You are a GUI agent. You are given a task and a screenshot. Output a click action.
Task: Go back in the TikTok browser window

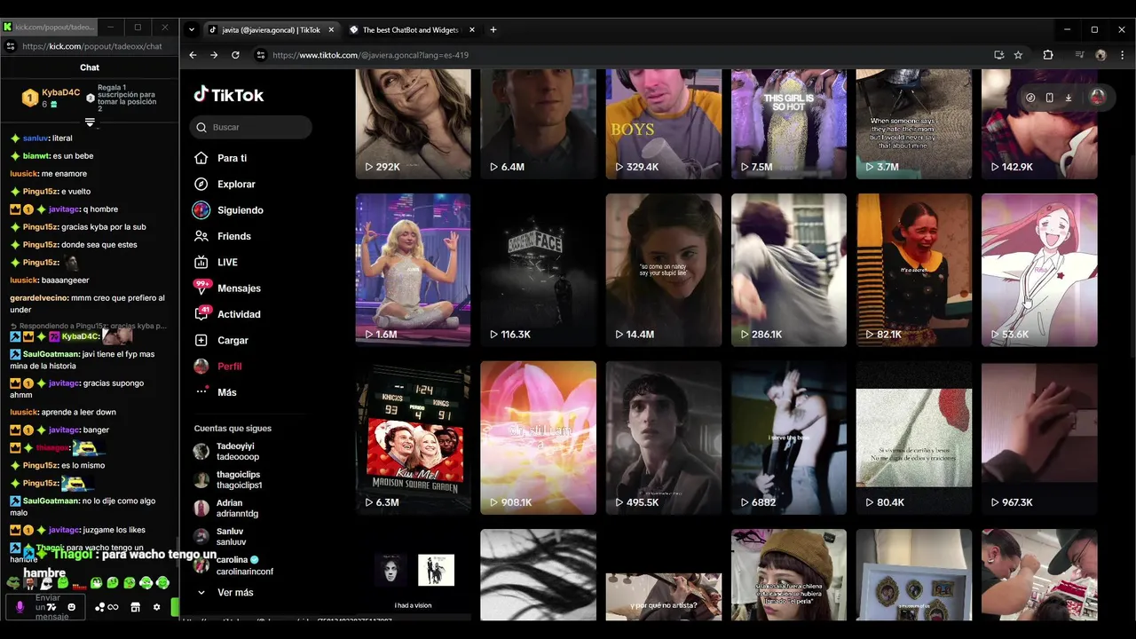[x=193, y=55]
